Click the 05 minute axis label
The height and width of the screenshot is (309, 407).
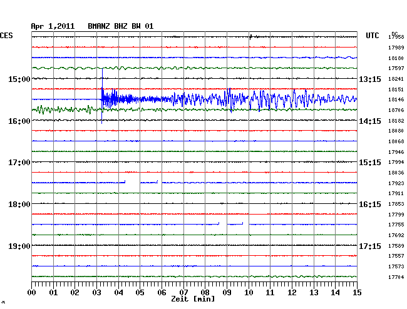[x=140, y=293]
